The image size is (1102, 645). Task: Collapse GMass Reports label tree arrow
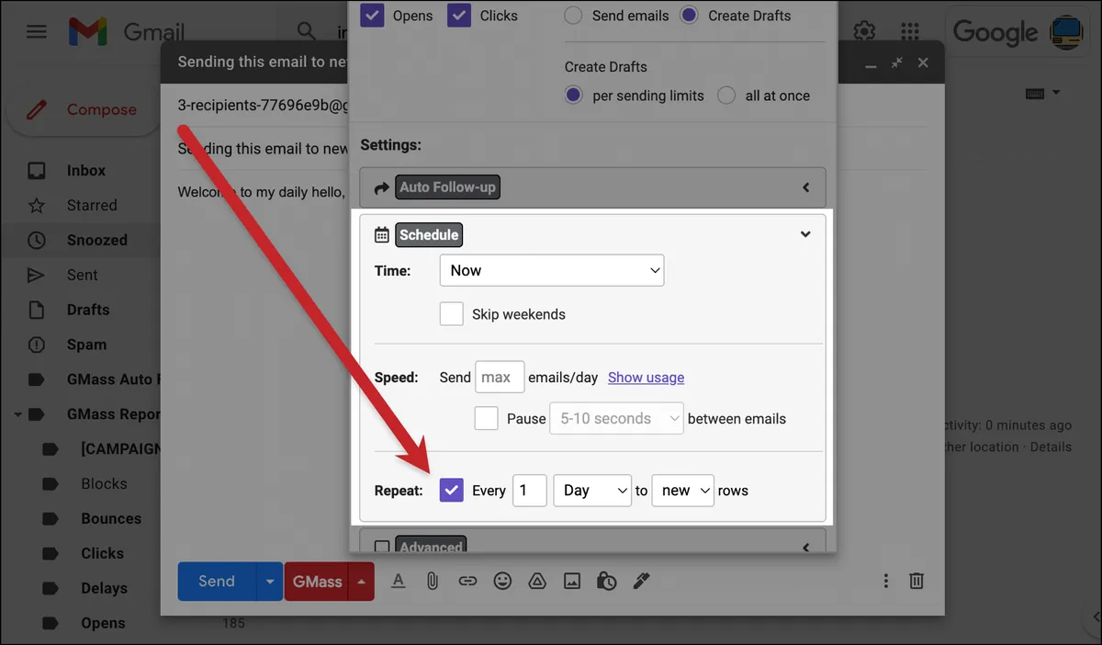pos(17,414)
